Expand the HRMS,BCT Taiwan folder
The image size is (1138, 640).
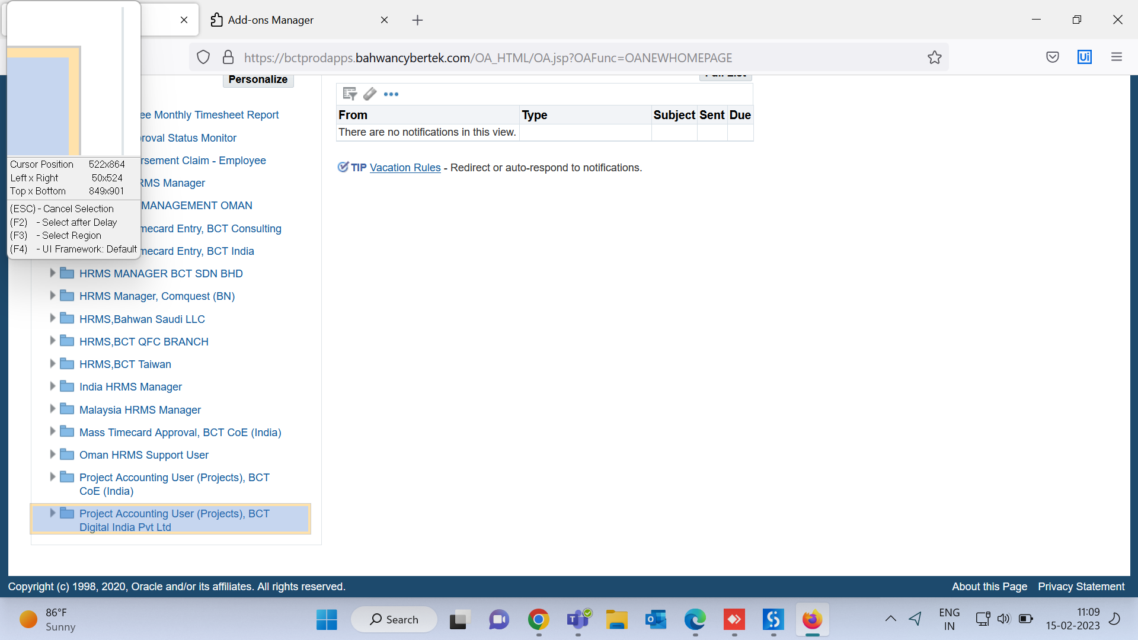[x=52, y=364]
